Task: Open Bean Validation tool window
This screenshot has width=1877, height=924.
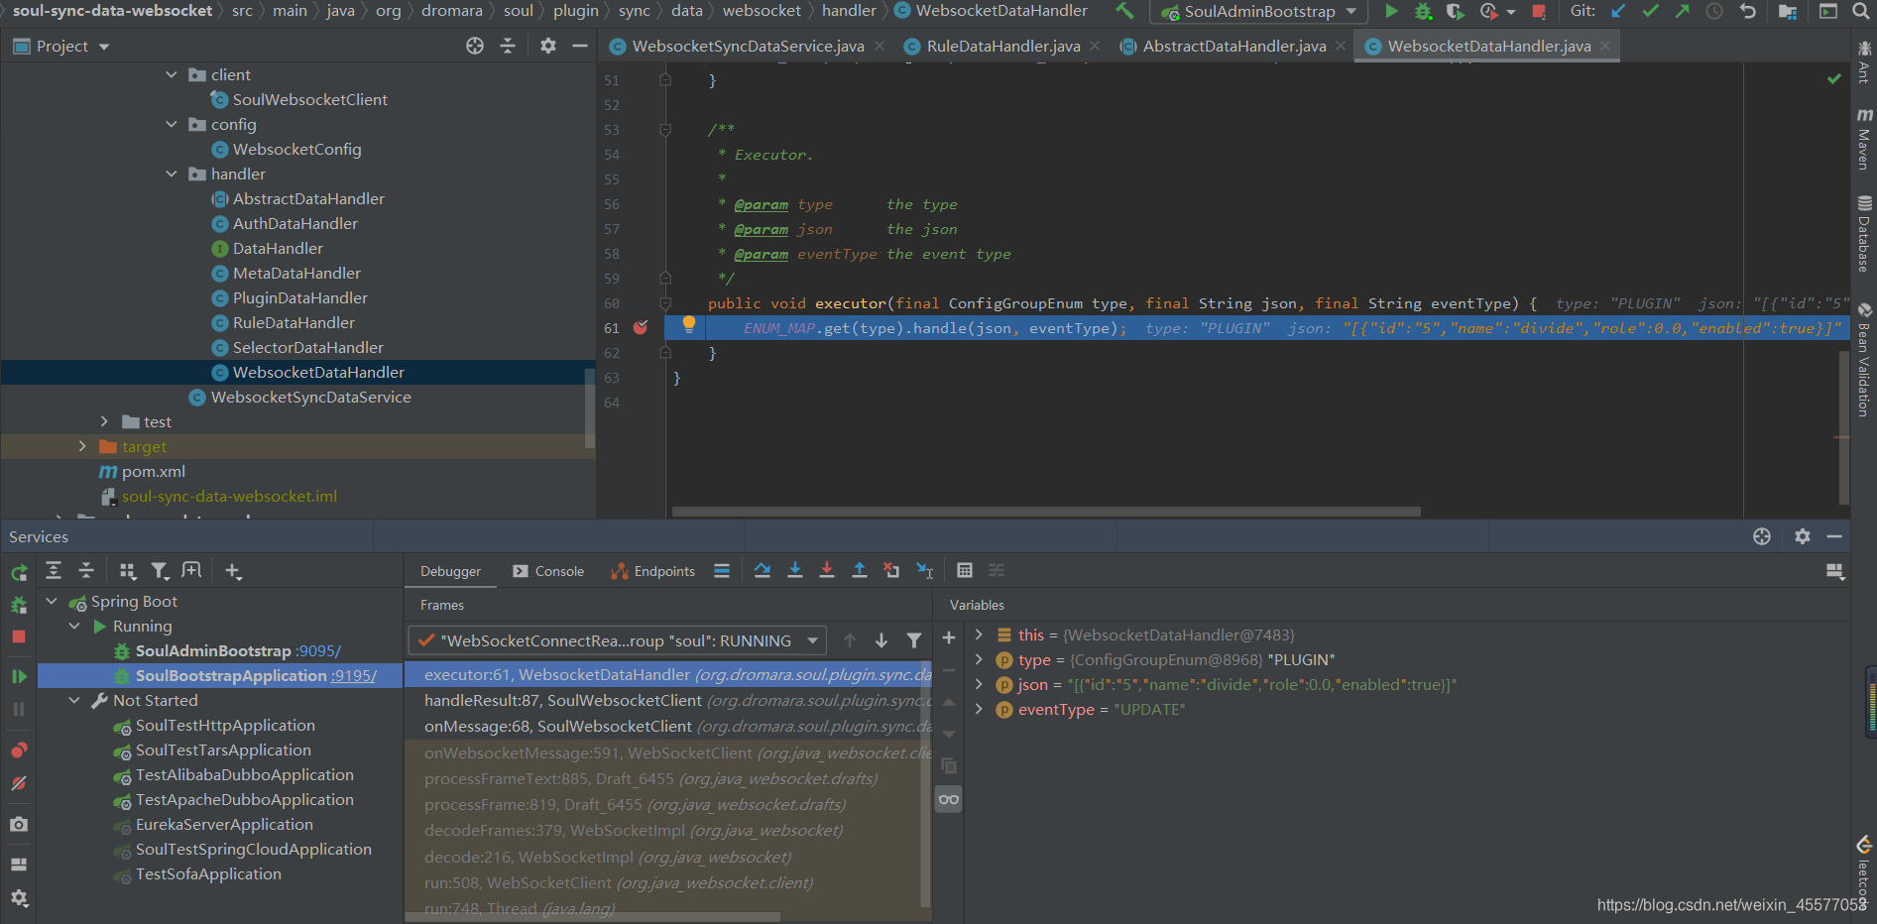Action: click(1864, 359)
